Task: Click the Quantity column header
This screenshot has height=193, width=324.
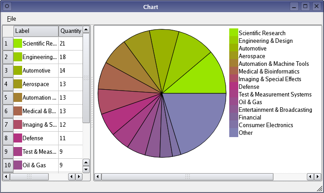Action: point(70,31)
